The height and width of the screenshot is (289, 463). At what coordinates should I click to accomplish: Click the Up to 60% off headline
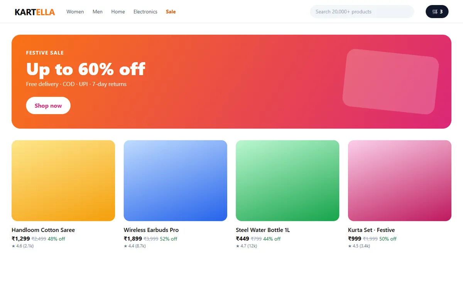[86, 69]
